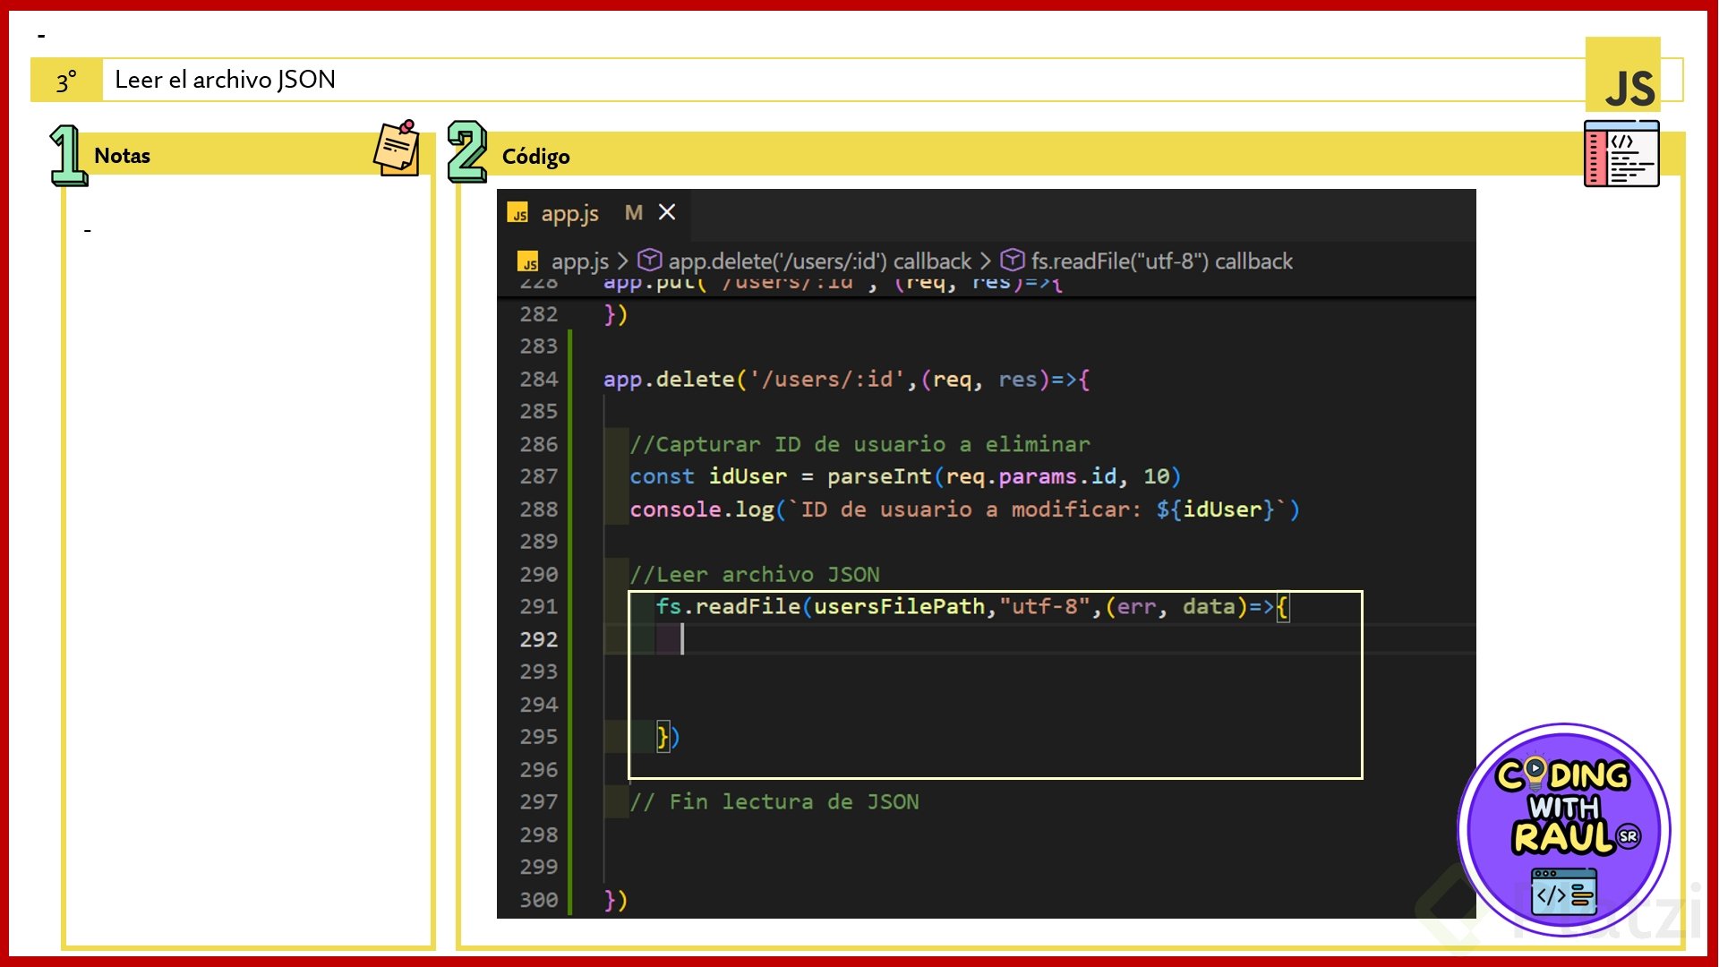Image resolution: width=1719 pixels, height=967 pixels.
Task: Expand the chevron after app.js breadcrumb
Action: pyautogui.click(x=623, y=261)
